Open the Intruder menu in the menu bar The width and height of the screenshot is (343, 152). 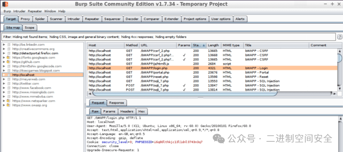pyautogui.click(x=19, y=11)
